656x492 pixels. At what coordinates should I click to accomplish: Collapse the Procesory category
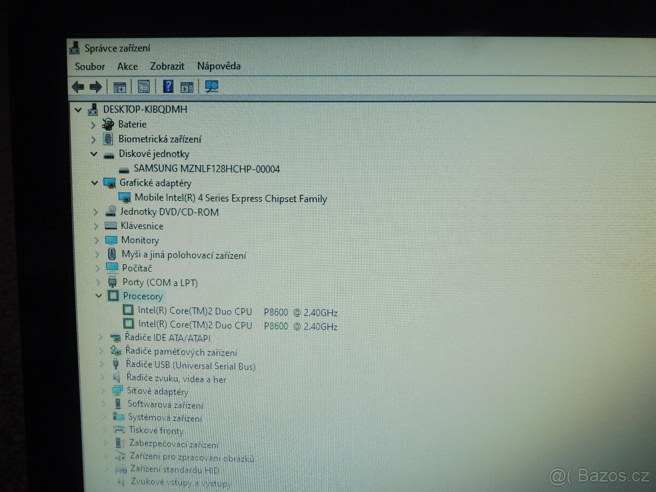[99, 296]
